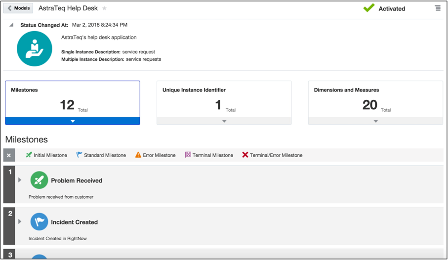Click the teal help desk model icon

[x=35, y=48]
